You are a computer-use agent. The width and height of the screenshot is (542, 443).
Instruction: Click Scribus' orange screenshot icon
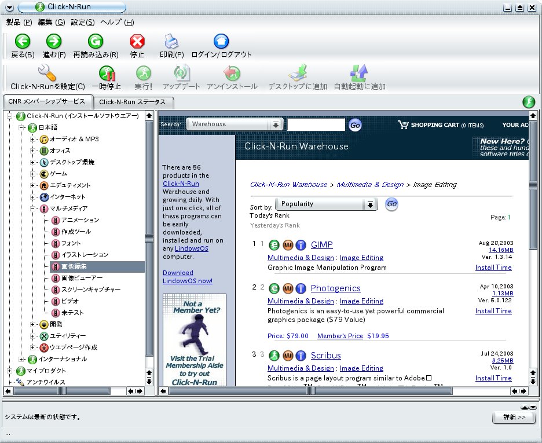[288, 355]
